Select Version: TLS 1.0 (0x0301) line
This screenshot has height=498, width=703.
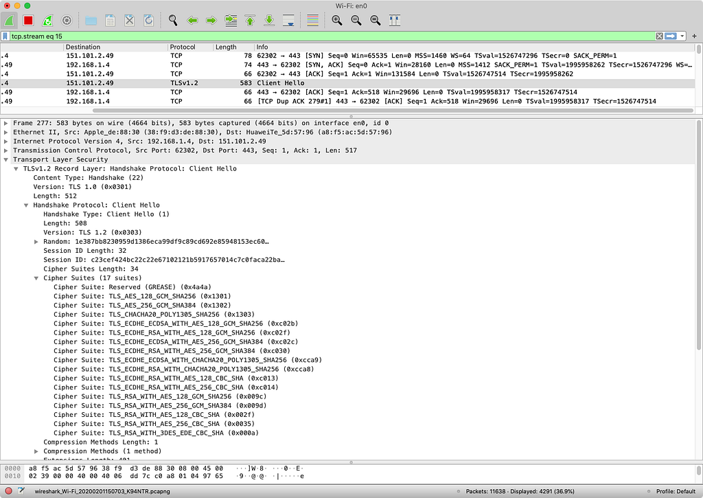(82, 187)
